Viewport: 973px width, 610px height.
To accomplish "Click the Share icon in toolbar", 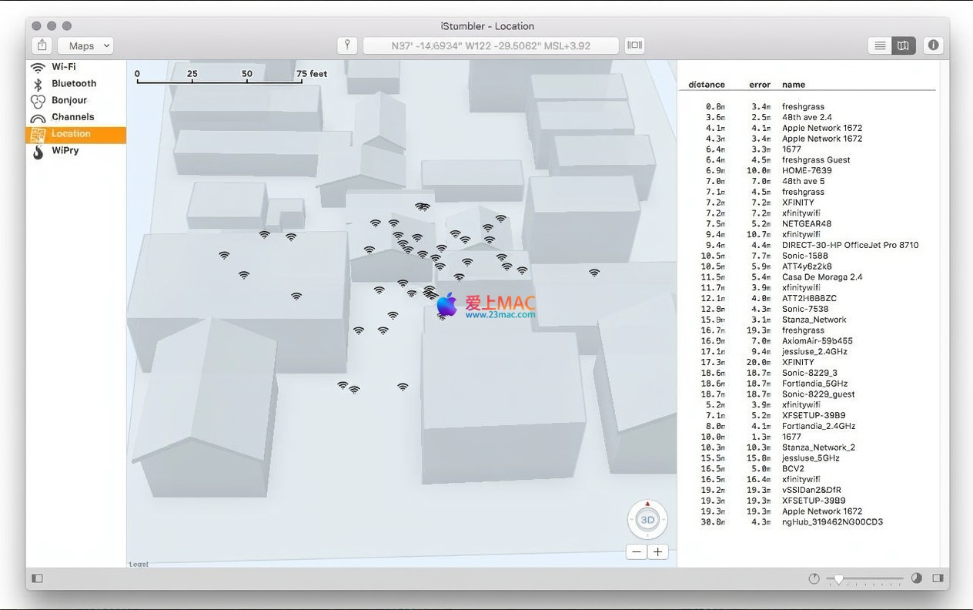I will 42,45.
